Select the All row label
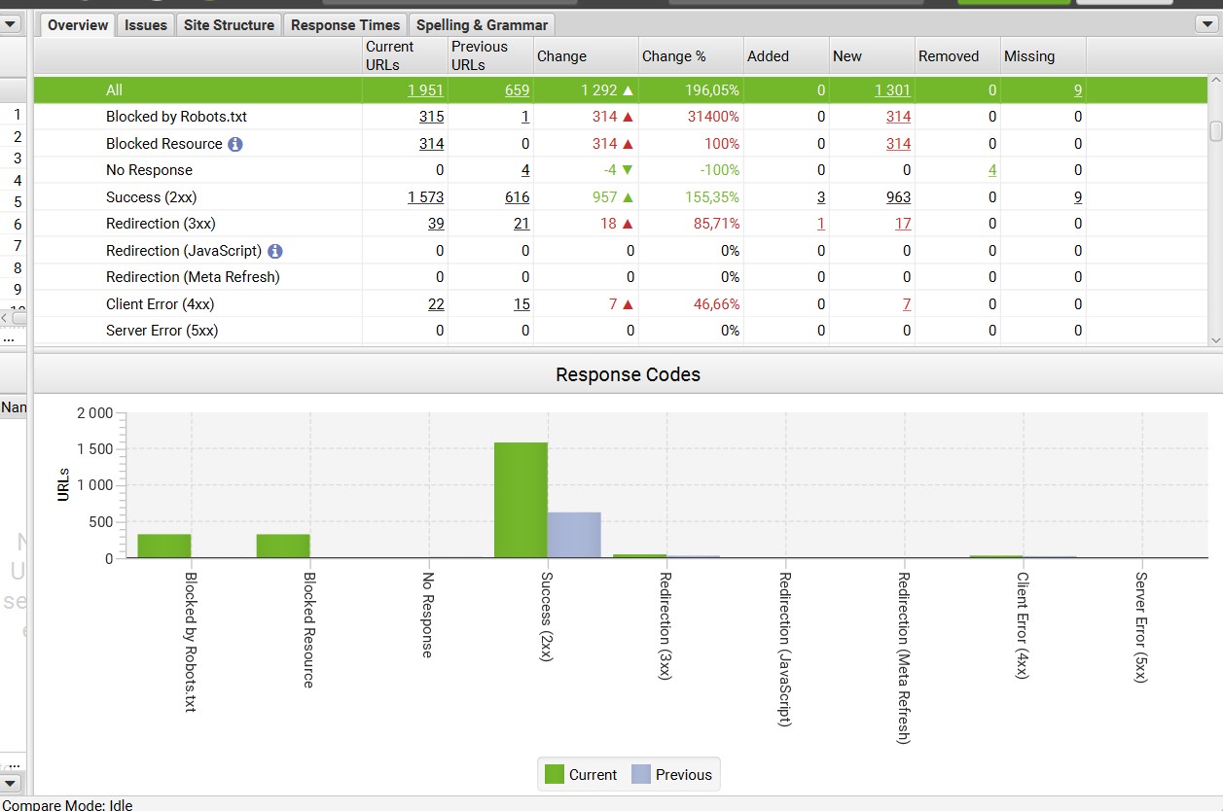Screen dimensions: 1223x811 (114, 90)
